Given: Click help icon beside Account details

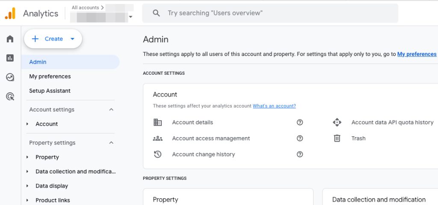Looking at the screenshot, I should point(300,123).
